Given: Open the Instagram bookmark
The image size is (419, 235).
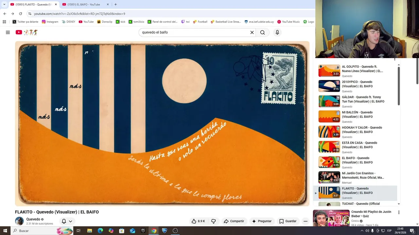Looking at the screenshot, I should click(x=50, y=22).
